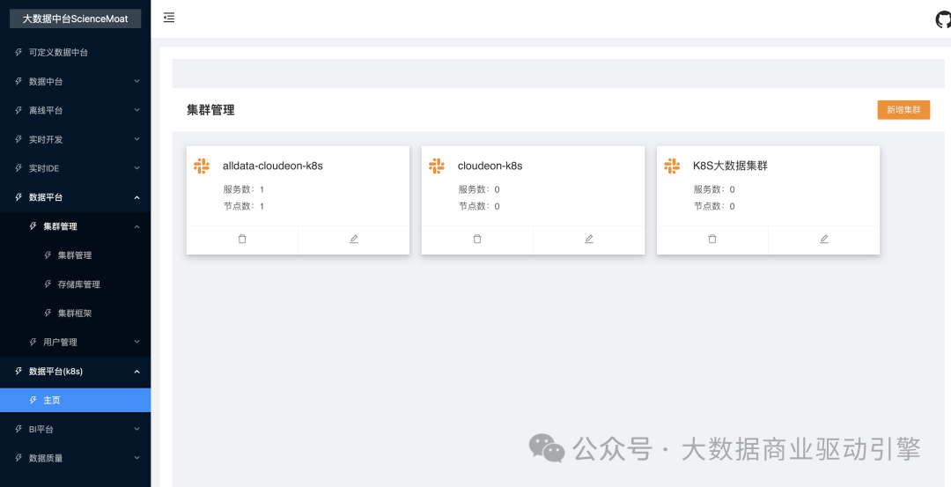
Task: Open the alldata-cloudeon-k8s cluster title
Action: [x=272, y=166]
